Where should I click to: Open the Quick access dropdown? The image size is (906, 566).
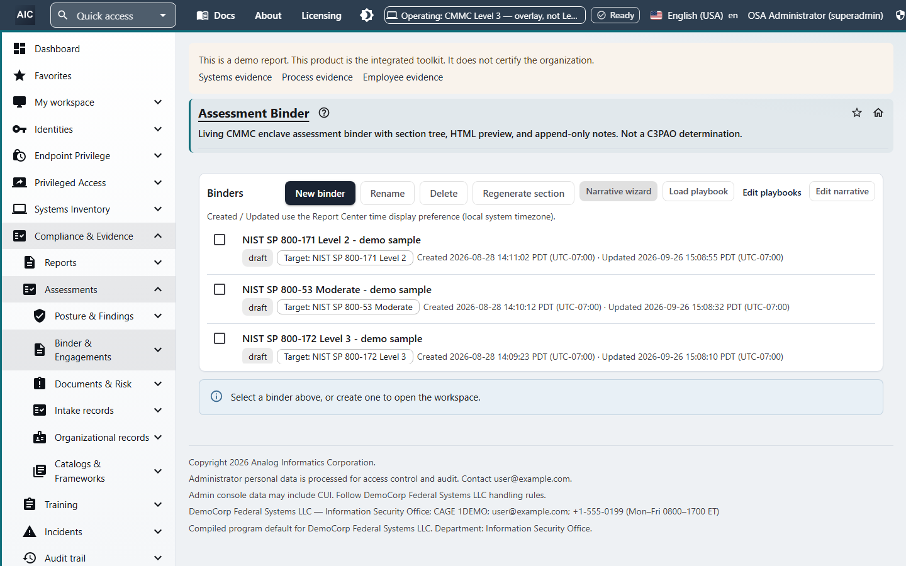point(113,15)
